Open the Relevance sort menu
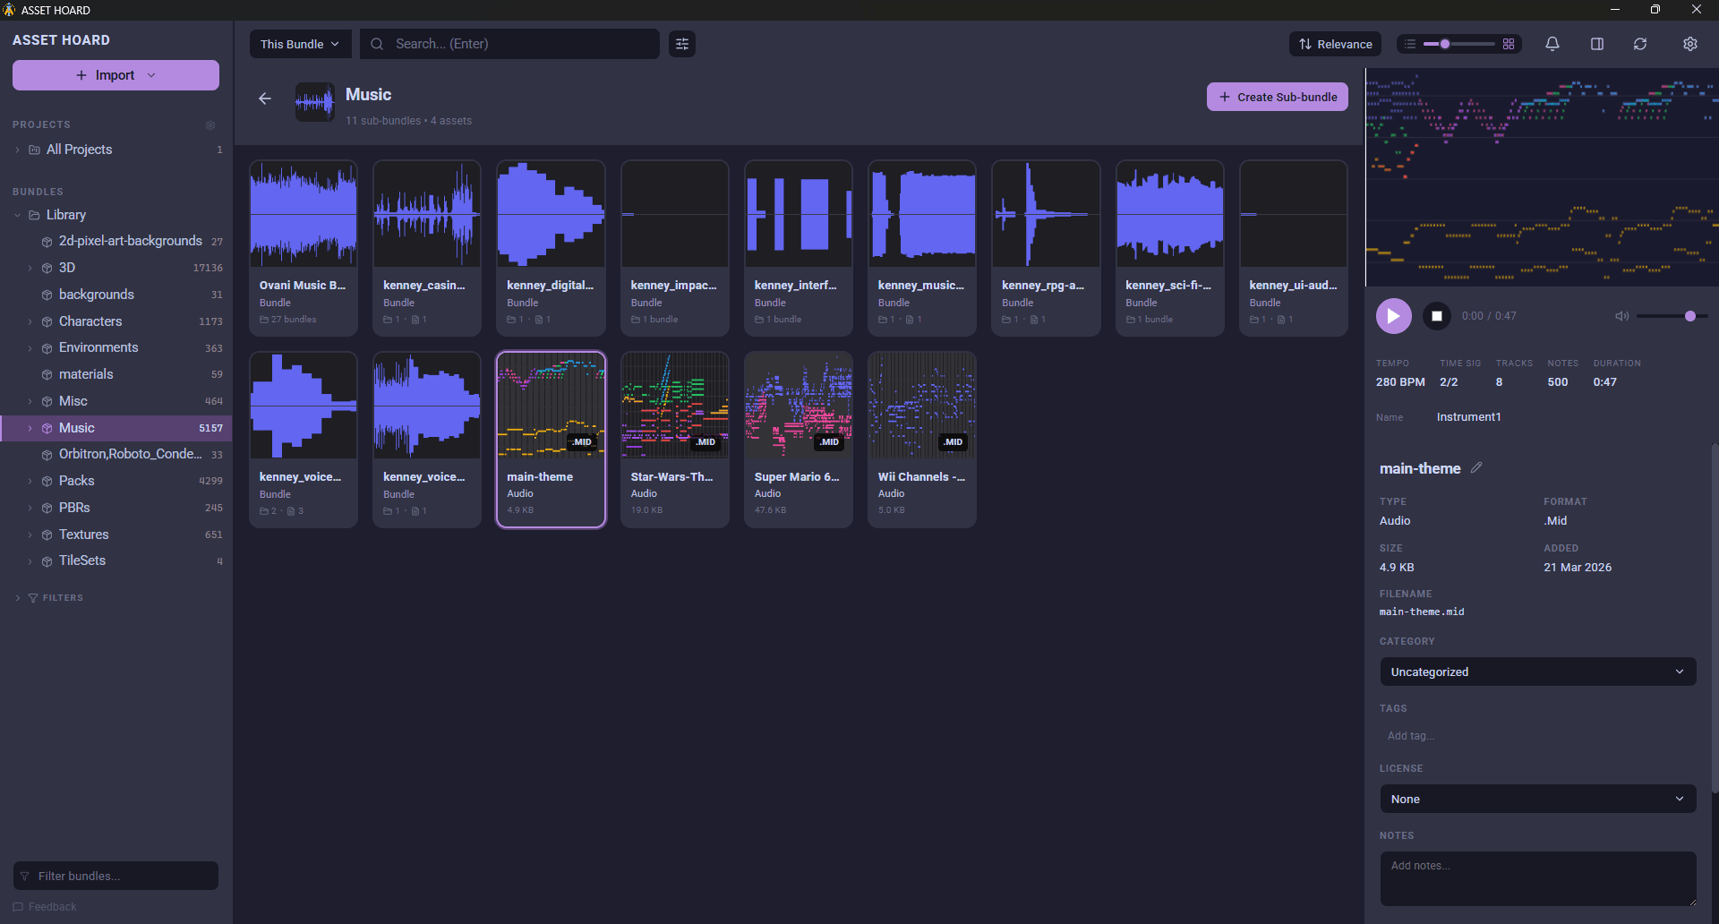Screen dimensions: 1719x924 click(1335, 43)
